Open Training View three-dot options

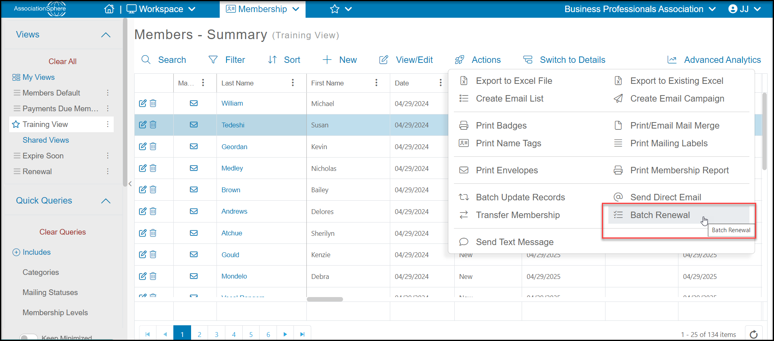click(x=108, y=124)
